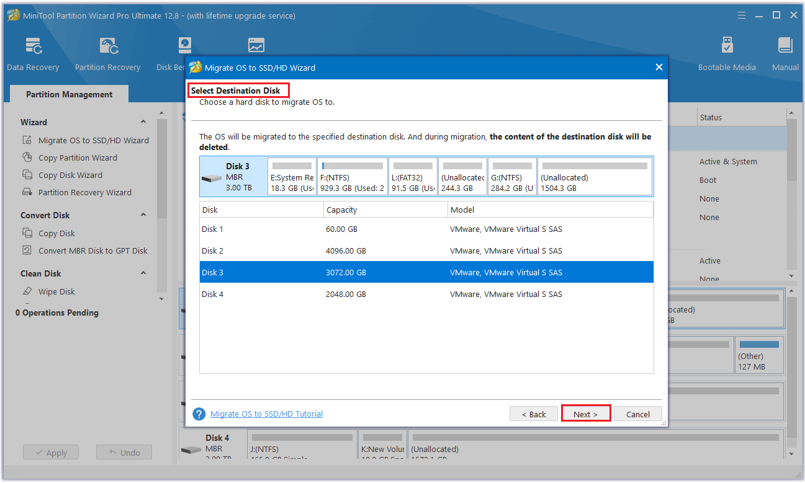Click the Copy Disk Wizard sidebar icon
Image resolution: width=805 pixels, height=483 pixels.
click(27, 175)
